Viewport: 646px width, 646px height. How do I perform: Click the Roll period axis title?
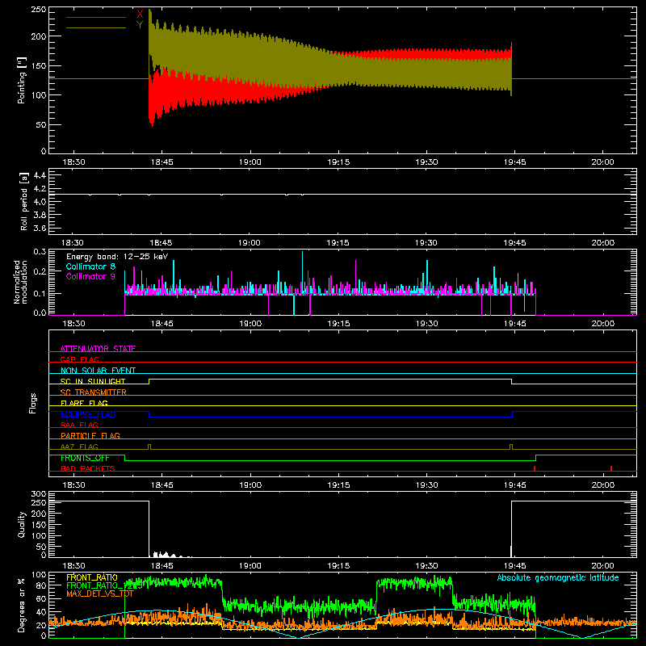(x=23, y=201)
